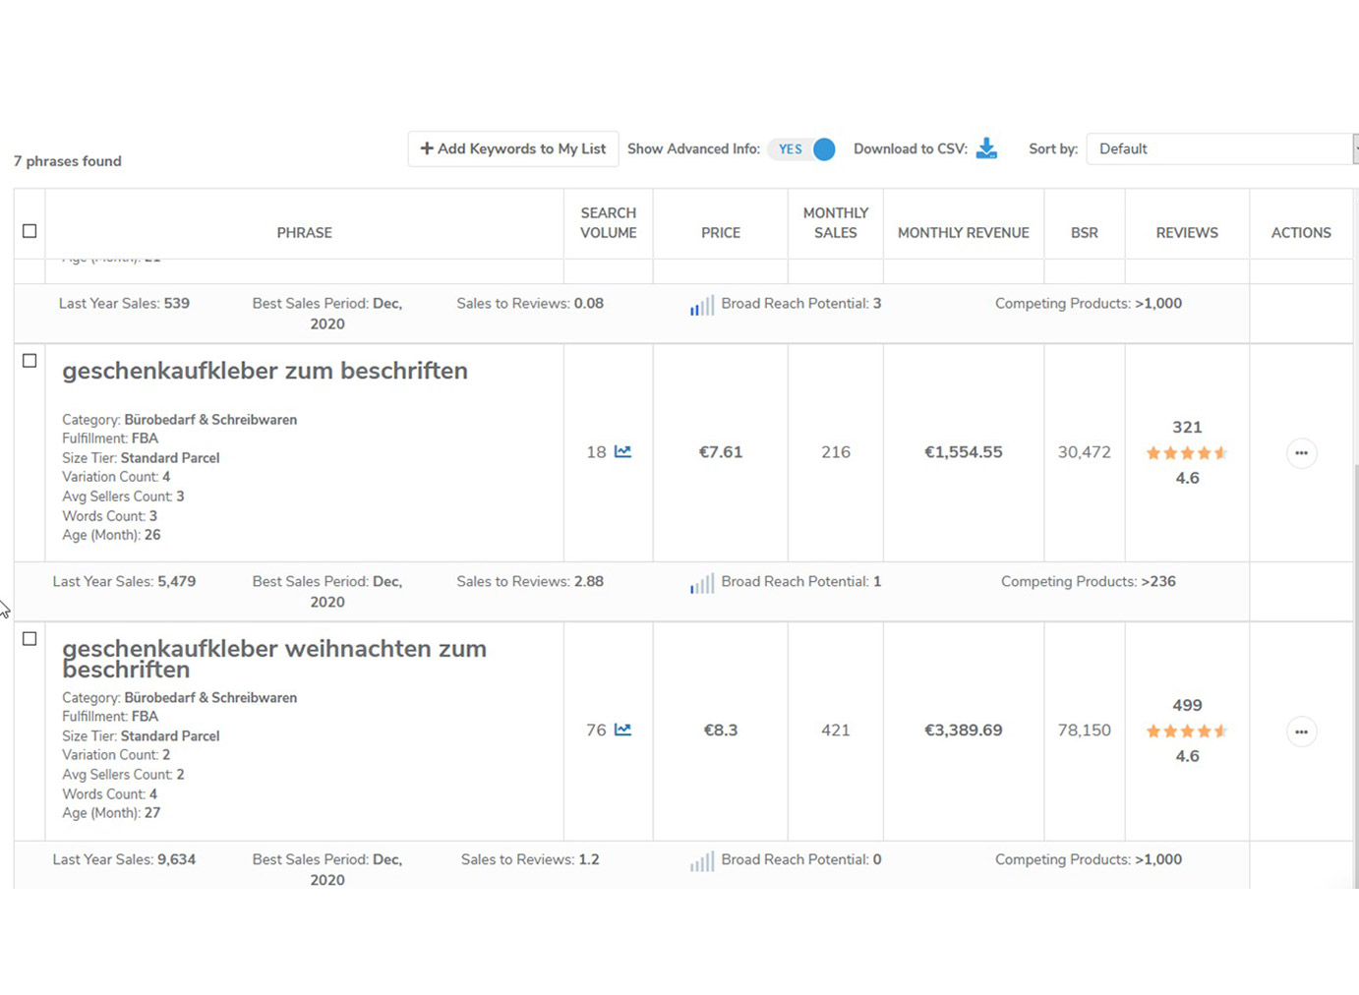
Task: Sort by MONTHLY SALES column header
Action: pyautogui.click(x=836, y=223)
